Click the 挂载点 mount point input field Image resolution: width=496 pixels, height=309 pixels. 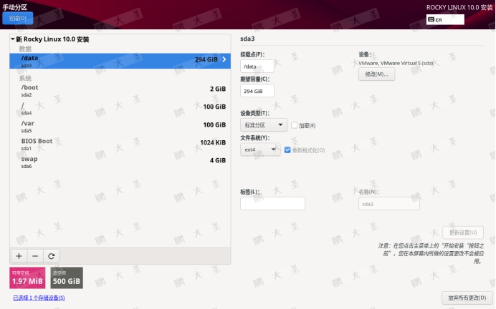[257, 66]
